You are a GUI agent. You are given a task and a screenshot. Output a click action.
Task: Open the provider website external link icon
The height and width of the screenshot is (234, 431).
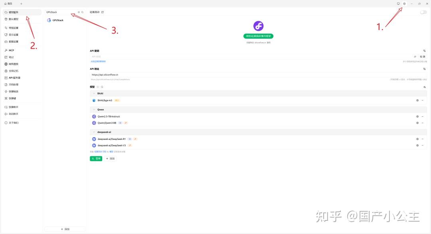(x=103, y=12)
